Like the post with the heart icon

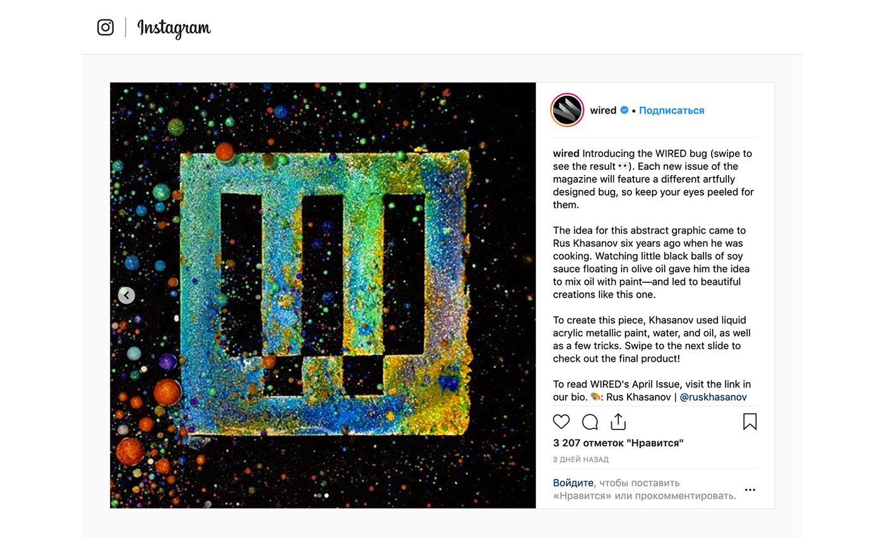click(561, 422)
